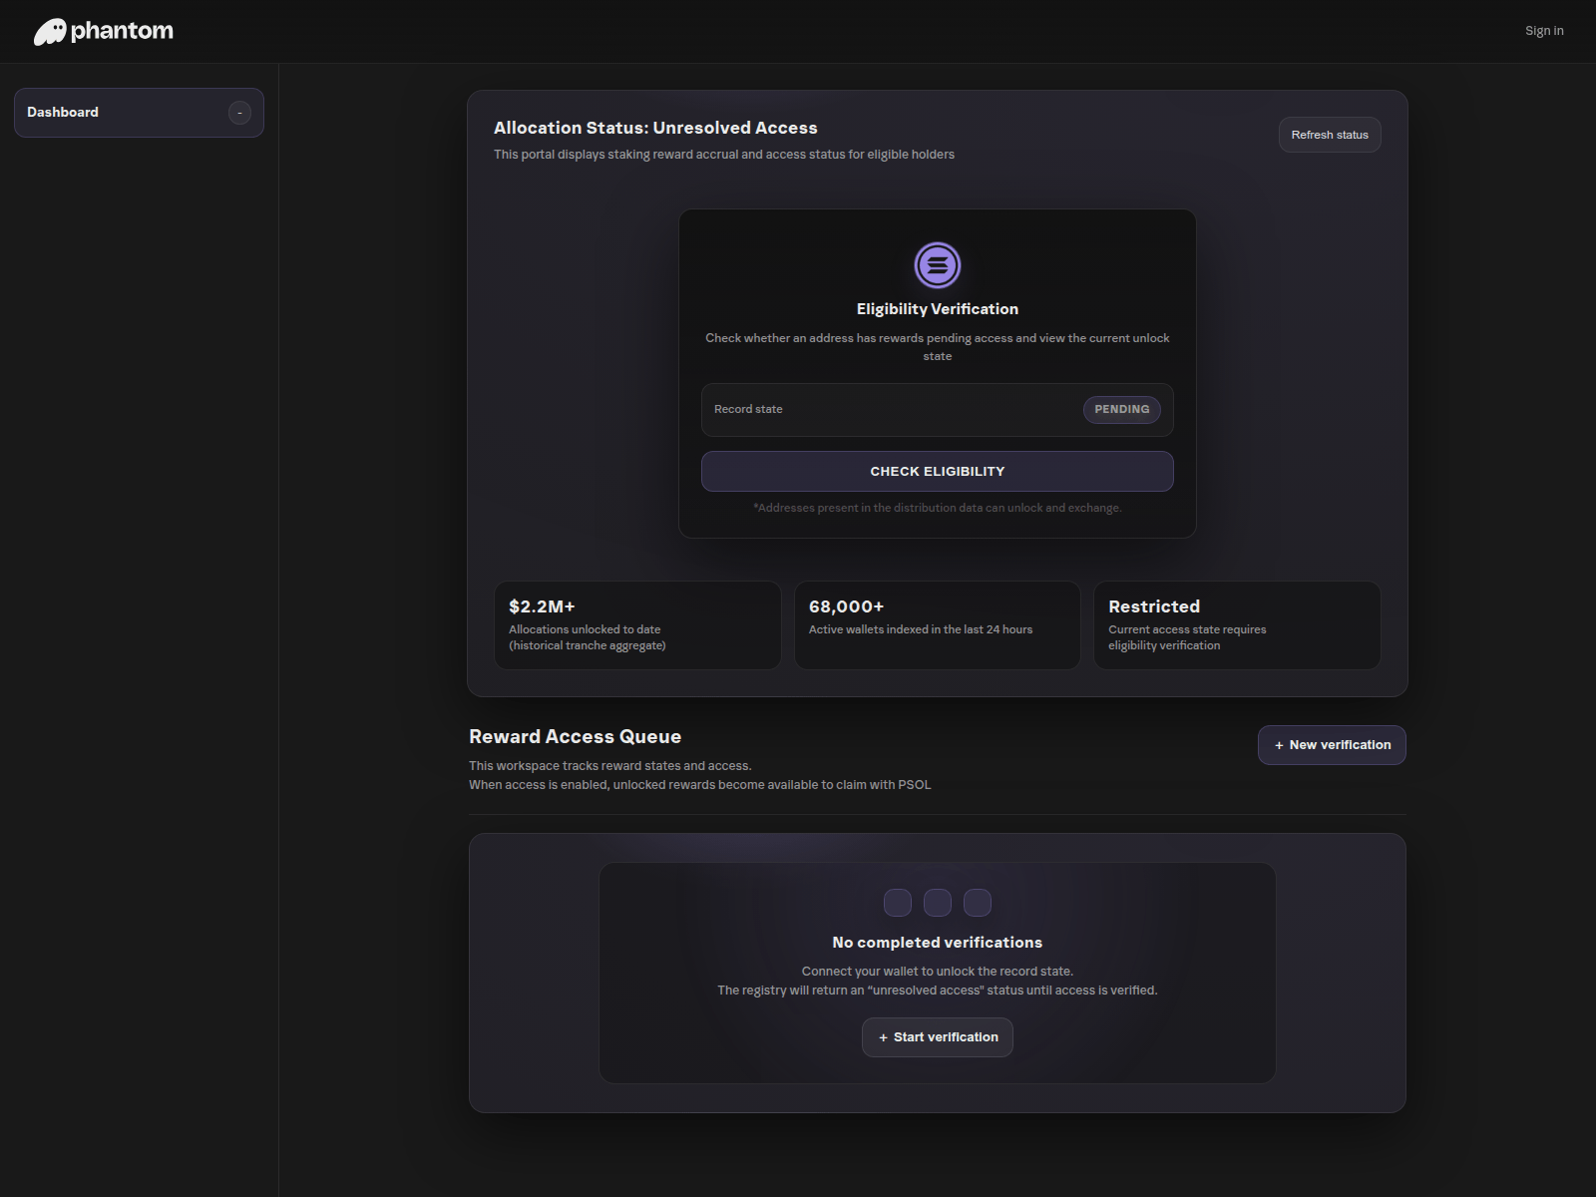Screen dimensions: 1596x1197
Task: Collapse the Dashboard section with the minus icon
Action: pyautogui.click(x=239, y=113)
